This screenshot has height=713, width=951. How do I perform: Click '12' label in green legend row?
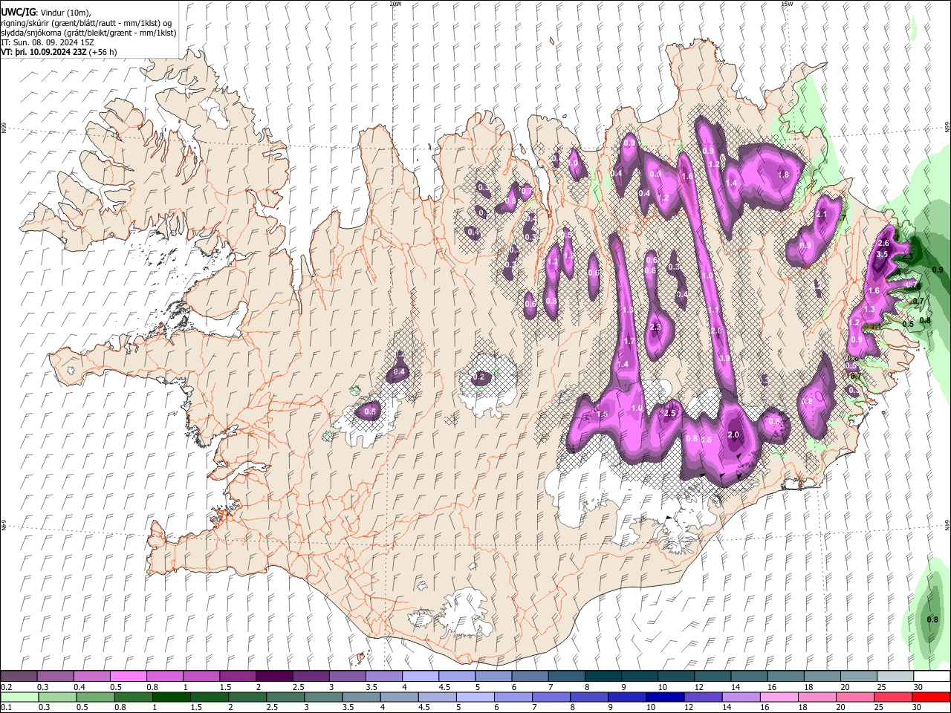click(x=689, y=708)
